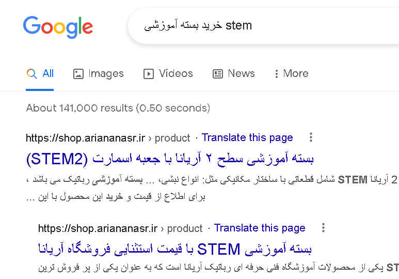Open second result's three-dot options menu

point(323,228)
